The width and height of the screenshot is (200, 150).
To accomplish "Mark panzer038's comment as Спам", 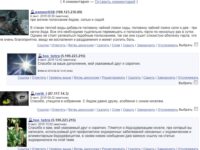I will pyautogui.click(x=116, y=45).
